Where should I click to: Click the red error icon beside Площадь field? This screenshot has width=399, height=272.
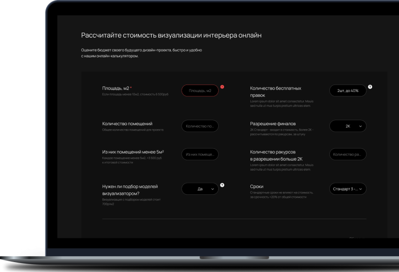(x=222, y=87)
